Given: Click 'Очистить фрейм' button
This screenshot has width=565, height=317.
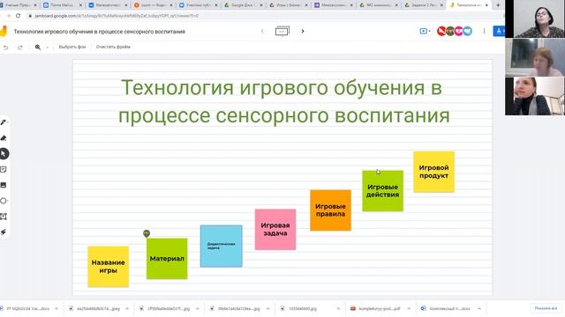Looking at the screenshot, I should coord(113,47).
